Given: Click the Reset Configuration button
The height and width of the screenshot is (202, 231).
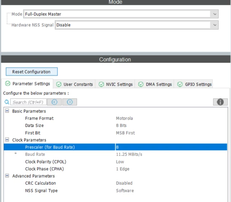Looking at the screenshot, I should (31, 72).
